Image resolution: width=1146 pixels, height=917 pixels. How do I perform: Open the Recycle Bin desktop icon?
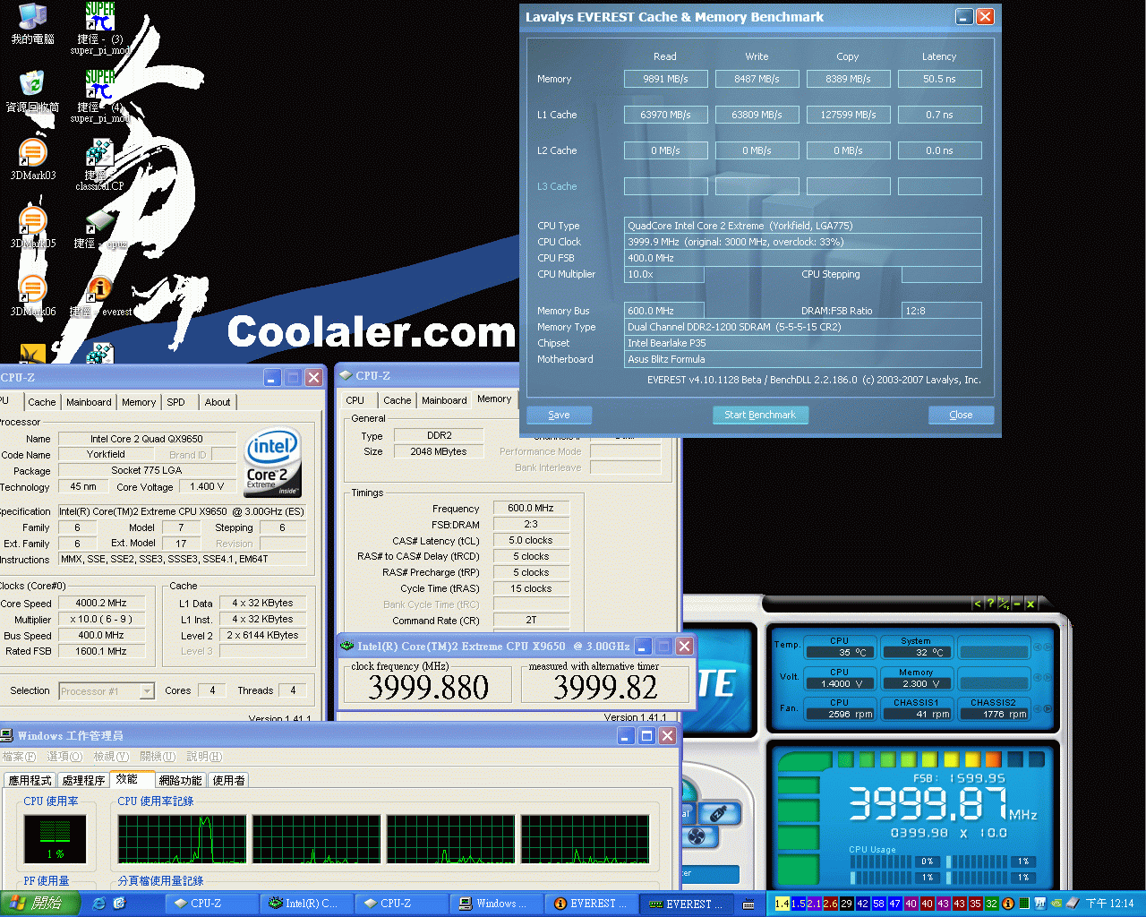click(x=32, y=92)
